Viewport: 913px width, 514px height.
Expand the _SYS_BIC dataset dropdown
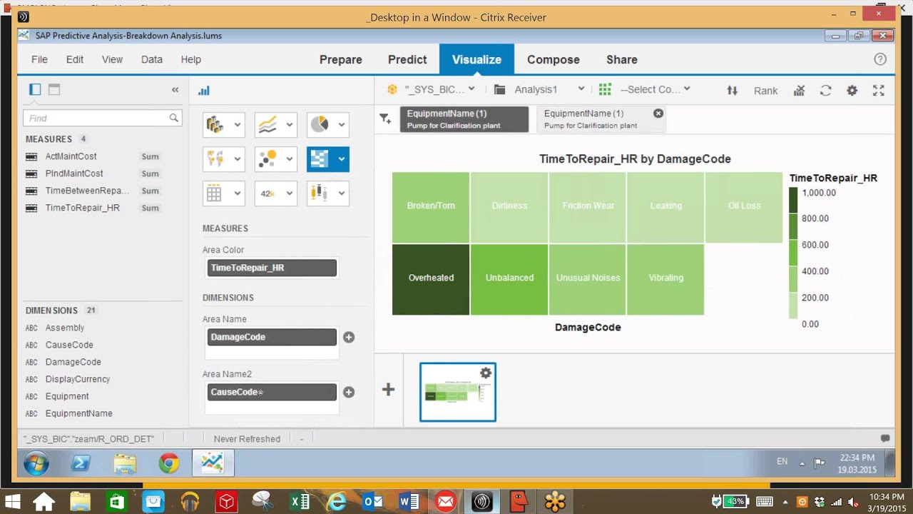471,89
